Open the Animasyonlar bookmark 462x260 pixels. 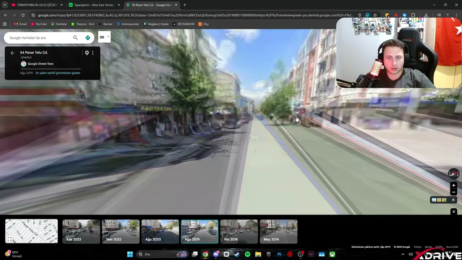click(128, 24)
